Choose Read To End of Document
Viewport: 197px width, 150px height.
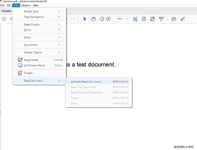coord(99,92)
